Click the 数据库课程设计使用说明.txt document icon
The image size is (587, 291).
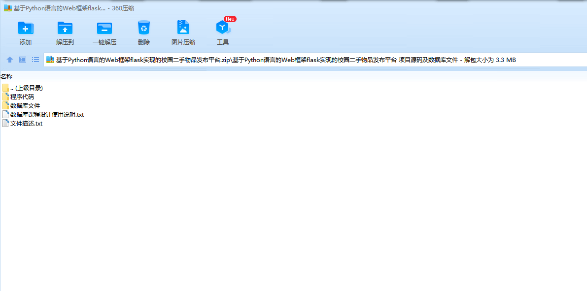tap(5, 114)
